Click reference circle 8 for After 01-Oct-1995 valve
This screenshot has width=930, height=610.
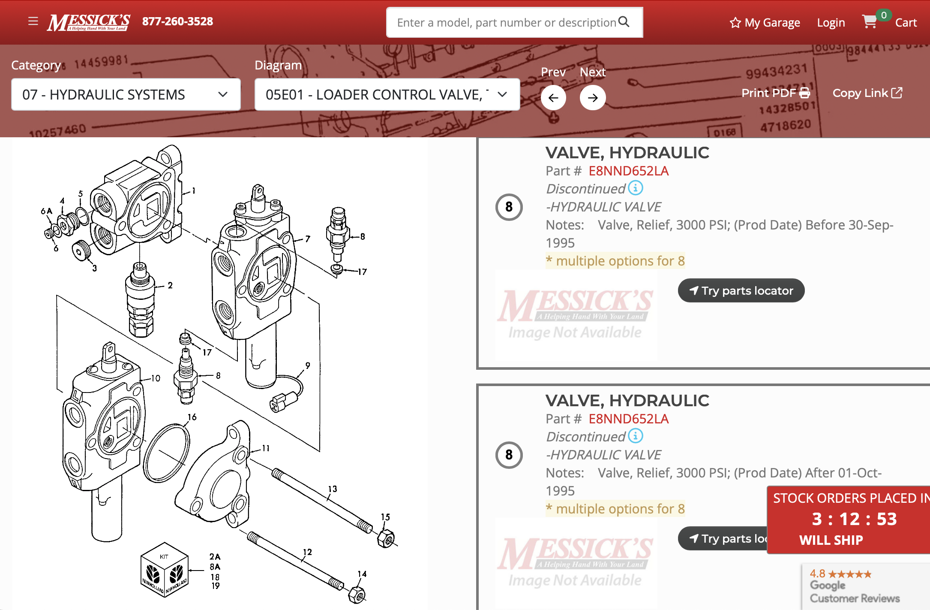point(509,455)
